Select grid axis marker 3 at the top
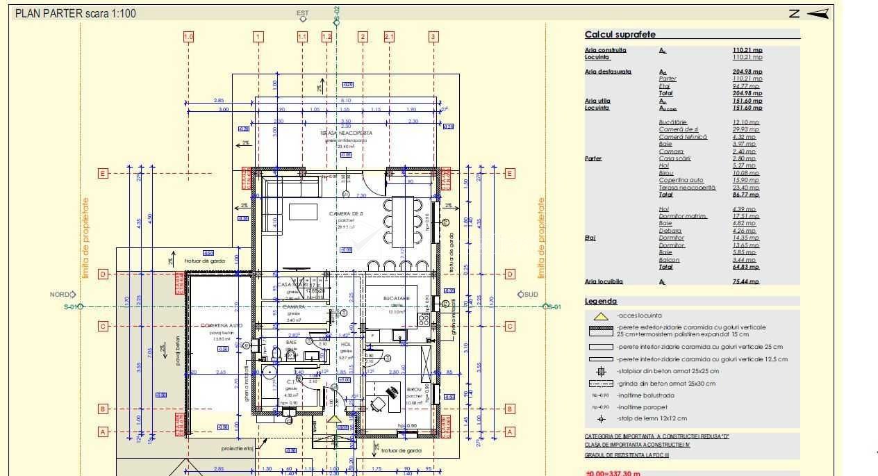This screenshot has height=476, width=878. tap(433, 37)
